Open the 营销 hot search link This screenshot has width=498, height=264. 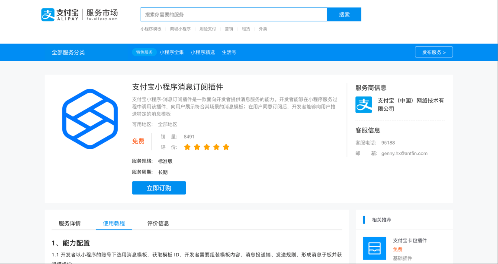229,29
